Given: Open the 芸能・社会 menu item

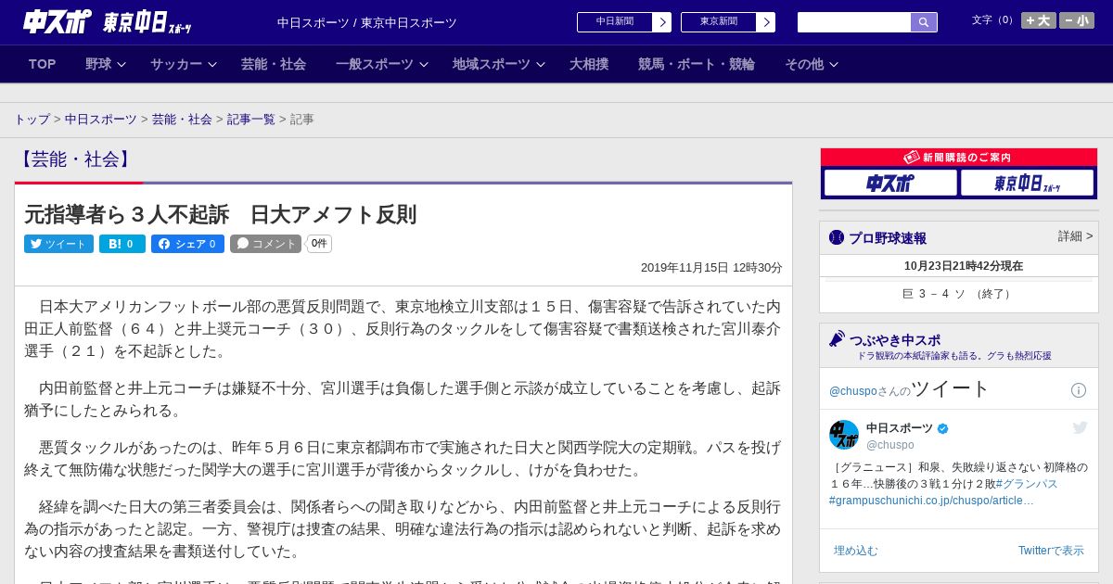Looking at the screenshot, I should (274, 64).
